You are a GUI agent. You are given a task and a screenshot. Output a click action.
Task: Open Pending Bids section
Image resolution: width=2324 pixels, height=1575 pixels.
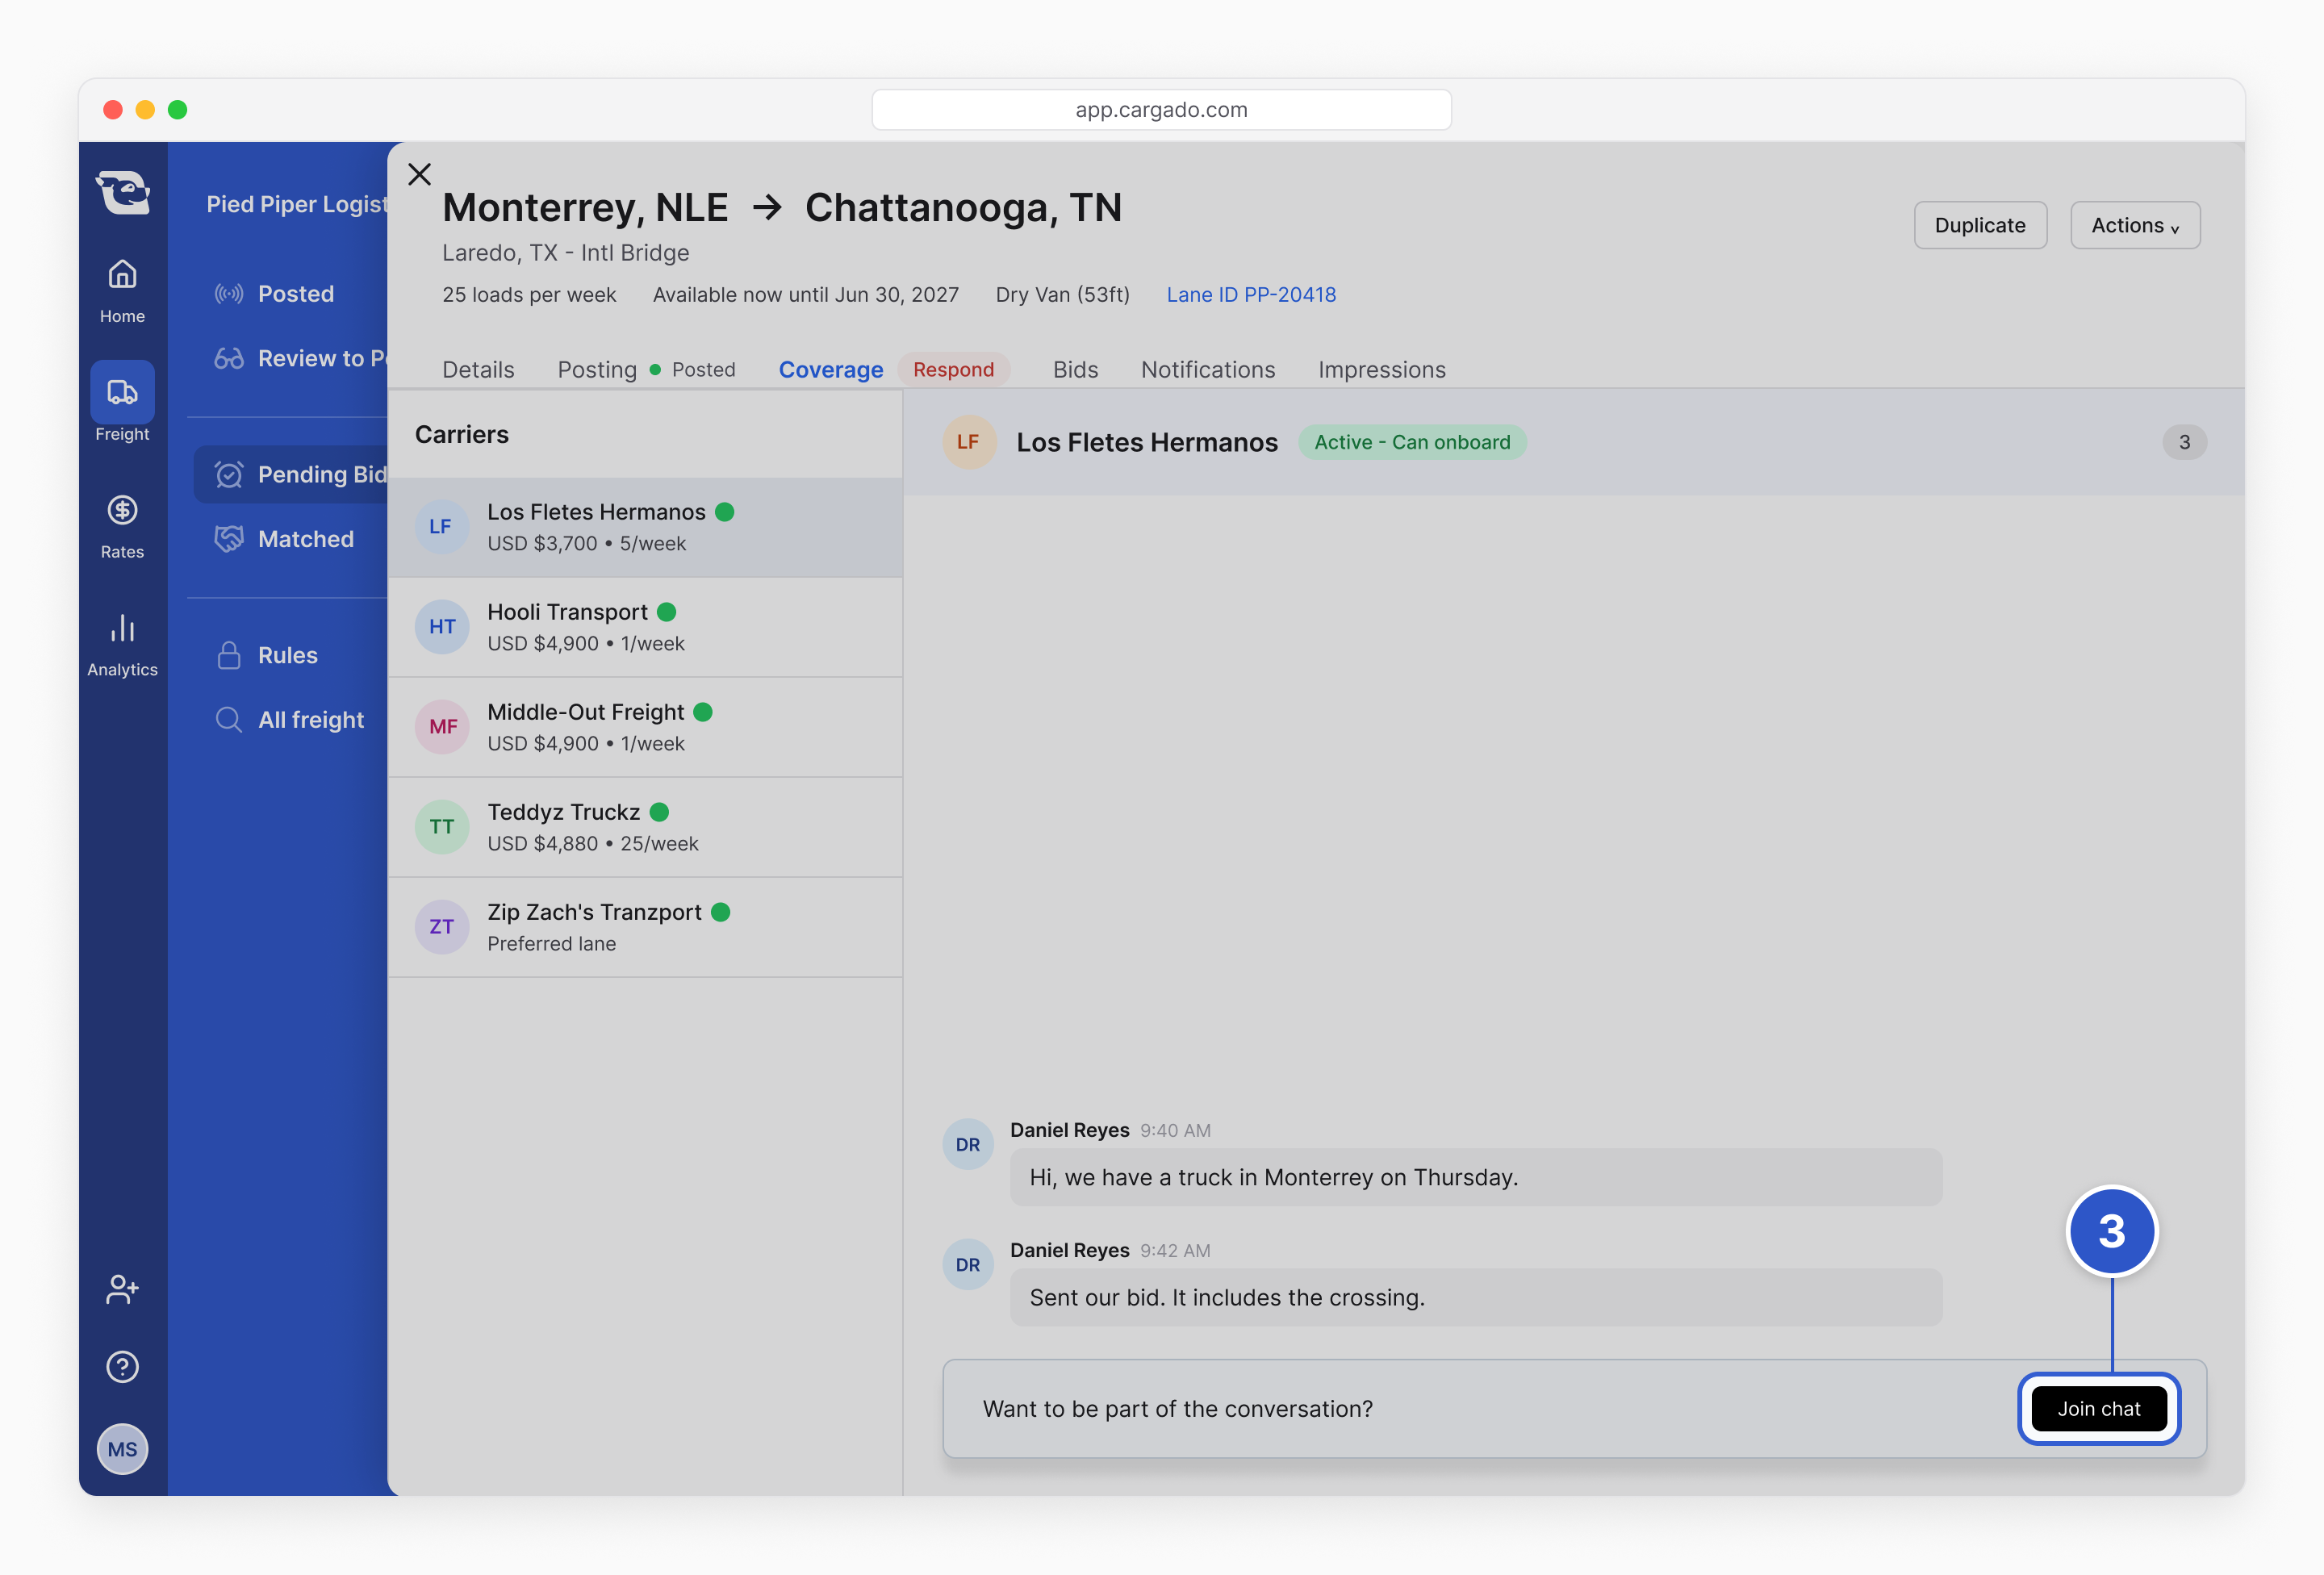point(290,474)
